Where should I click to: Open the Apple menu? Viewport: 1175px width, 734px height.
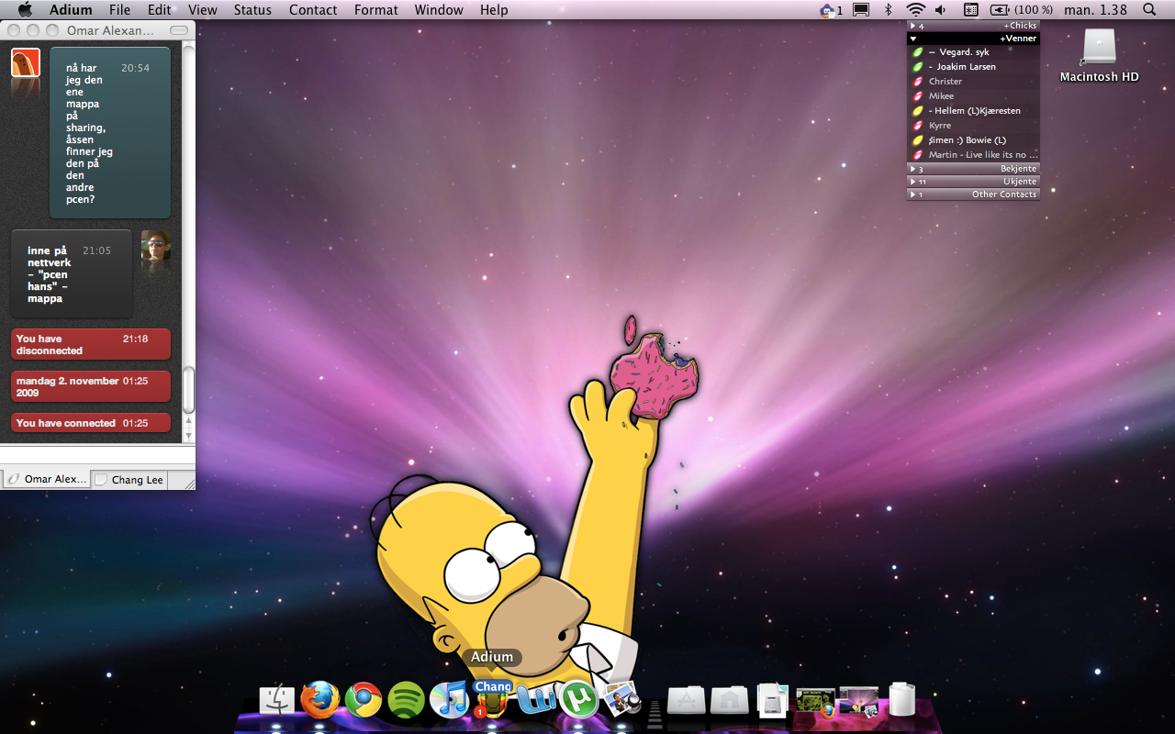pos(25,10)
